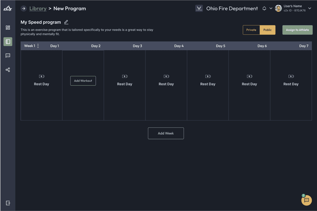Screen dimensions: 317x211
Task: Select the Day 3 column header
Action: click(x=137, y=46)
